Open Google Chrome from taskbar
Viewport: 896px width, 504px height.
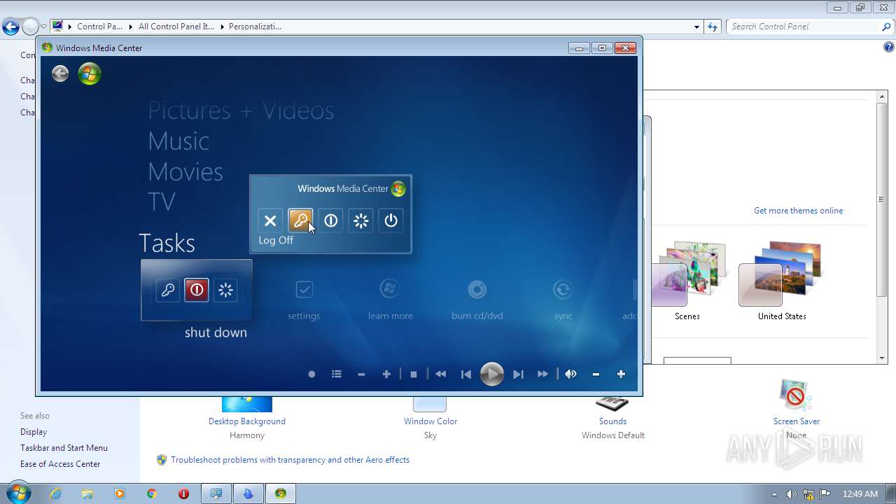coord(151,493)
